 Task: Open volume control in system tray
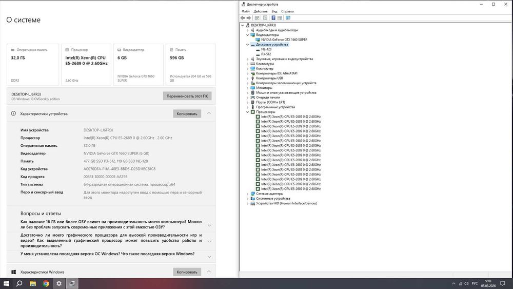pos(466,284)
